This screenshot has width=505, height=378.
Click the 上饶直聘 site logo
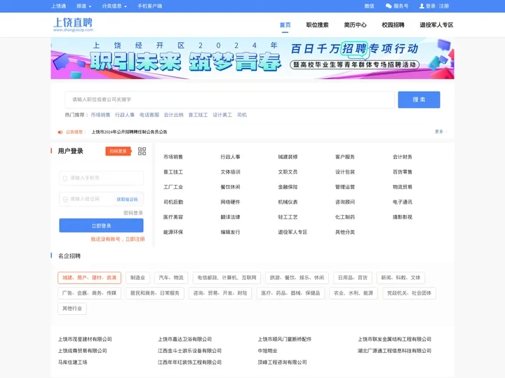(x=73, y=24)
